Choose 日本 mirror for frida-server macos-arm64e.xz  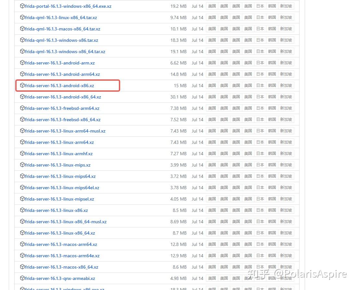[260, 255]
